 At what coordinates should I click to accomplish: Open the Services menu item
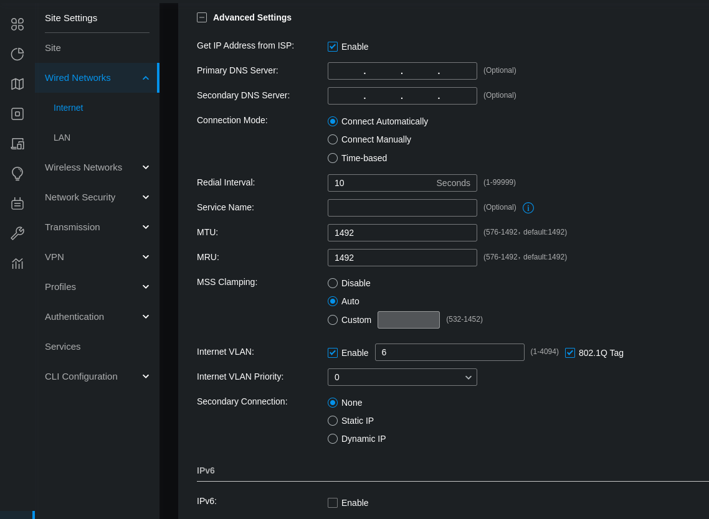click(x=62, y=347)
